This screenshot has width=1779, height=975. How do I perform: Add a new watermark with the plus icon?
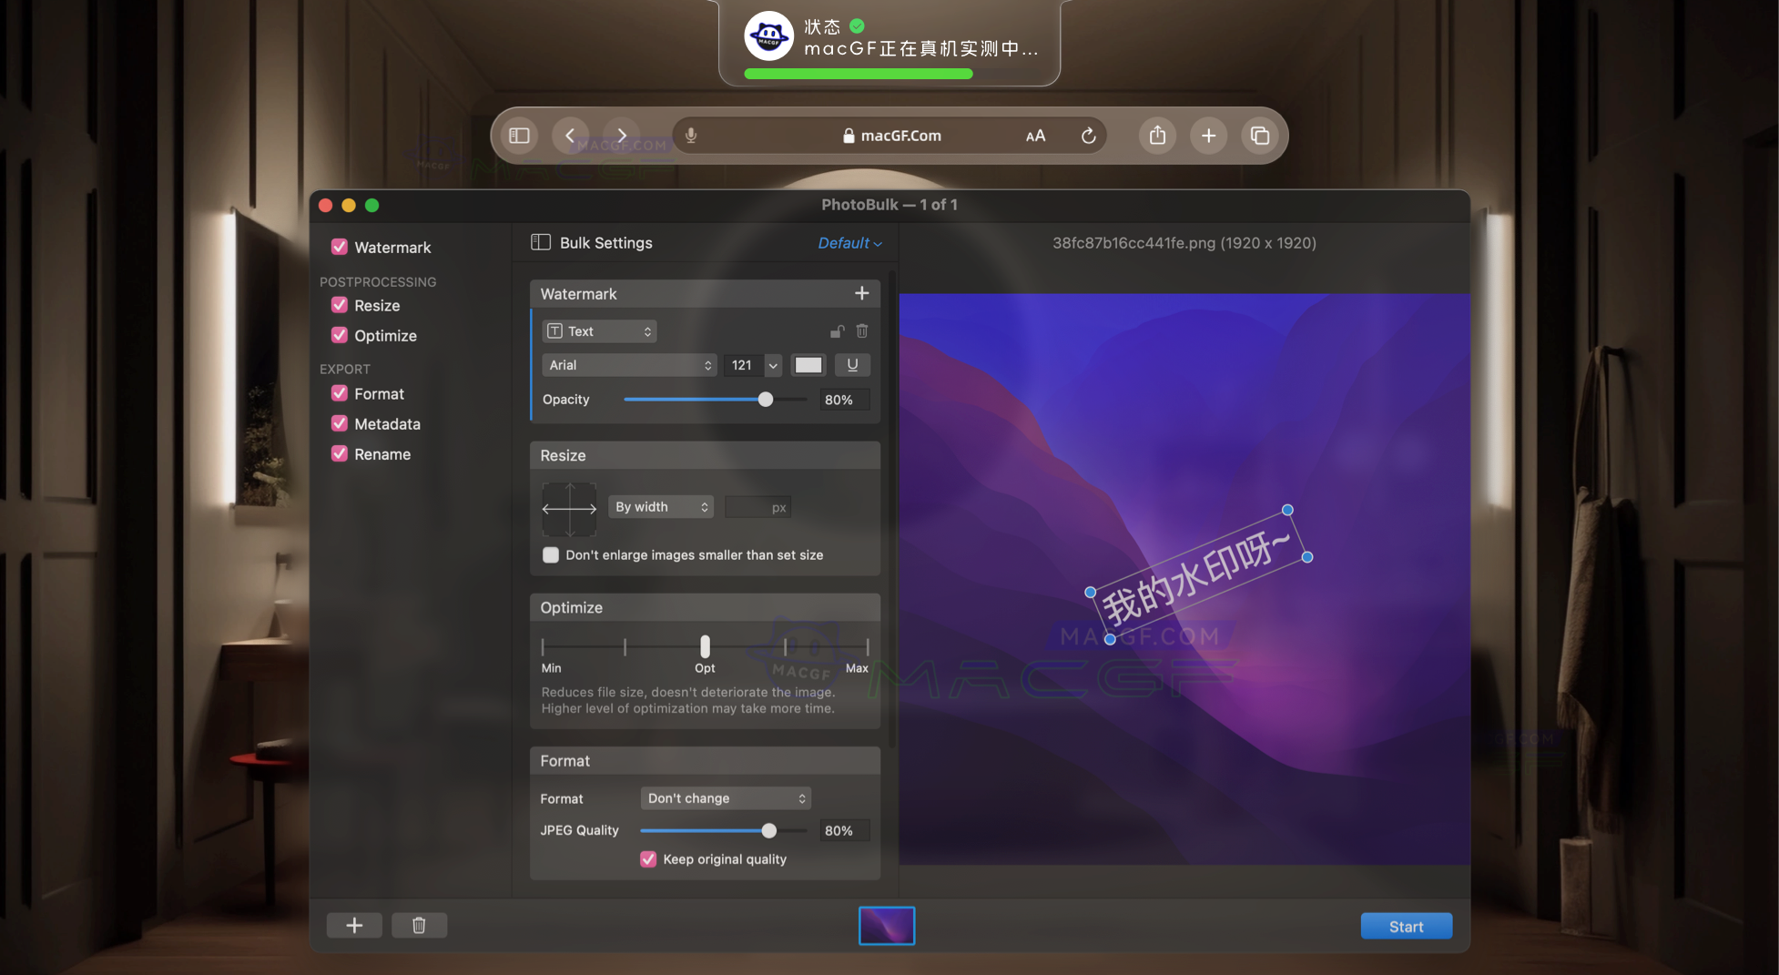click(x=861, y=293)
